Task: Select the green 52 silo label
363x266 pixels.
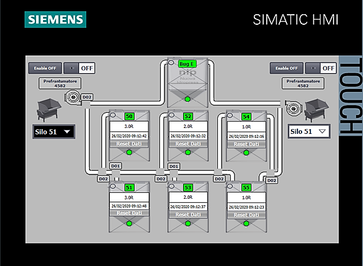Action: (188, 116)
